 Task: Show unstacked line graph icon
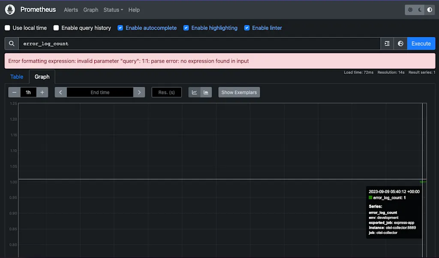[194, 92]
